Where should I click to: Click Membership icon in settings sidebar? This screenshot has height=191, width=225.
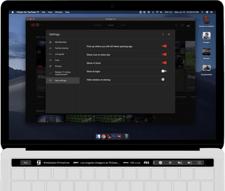[50, 42]
